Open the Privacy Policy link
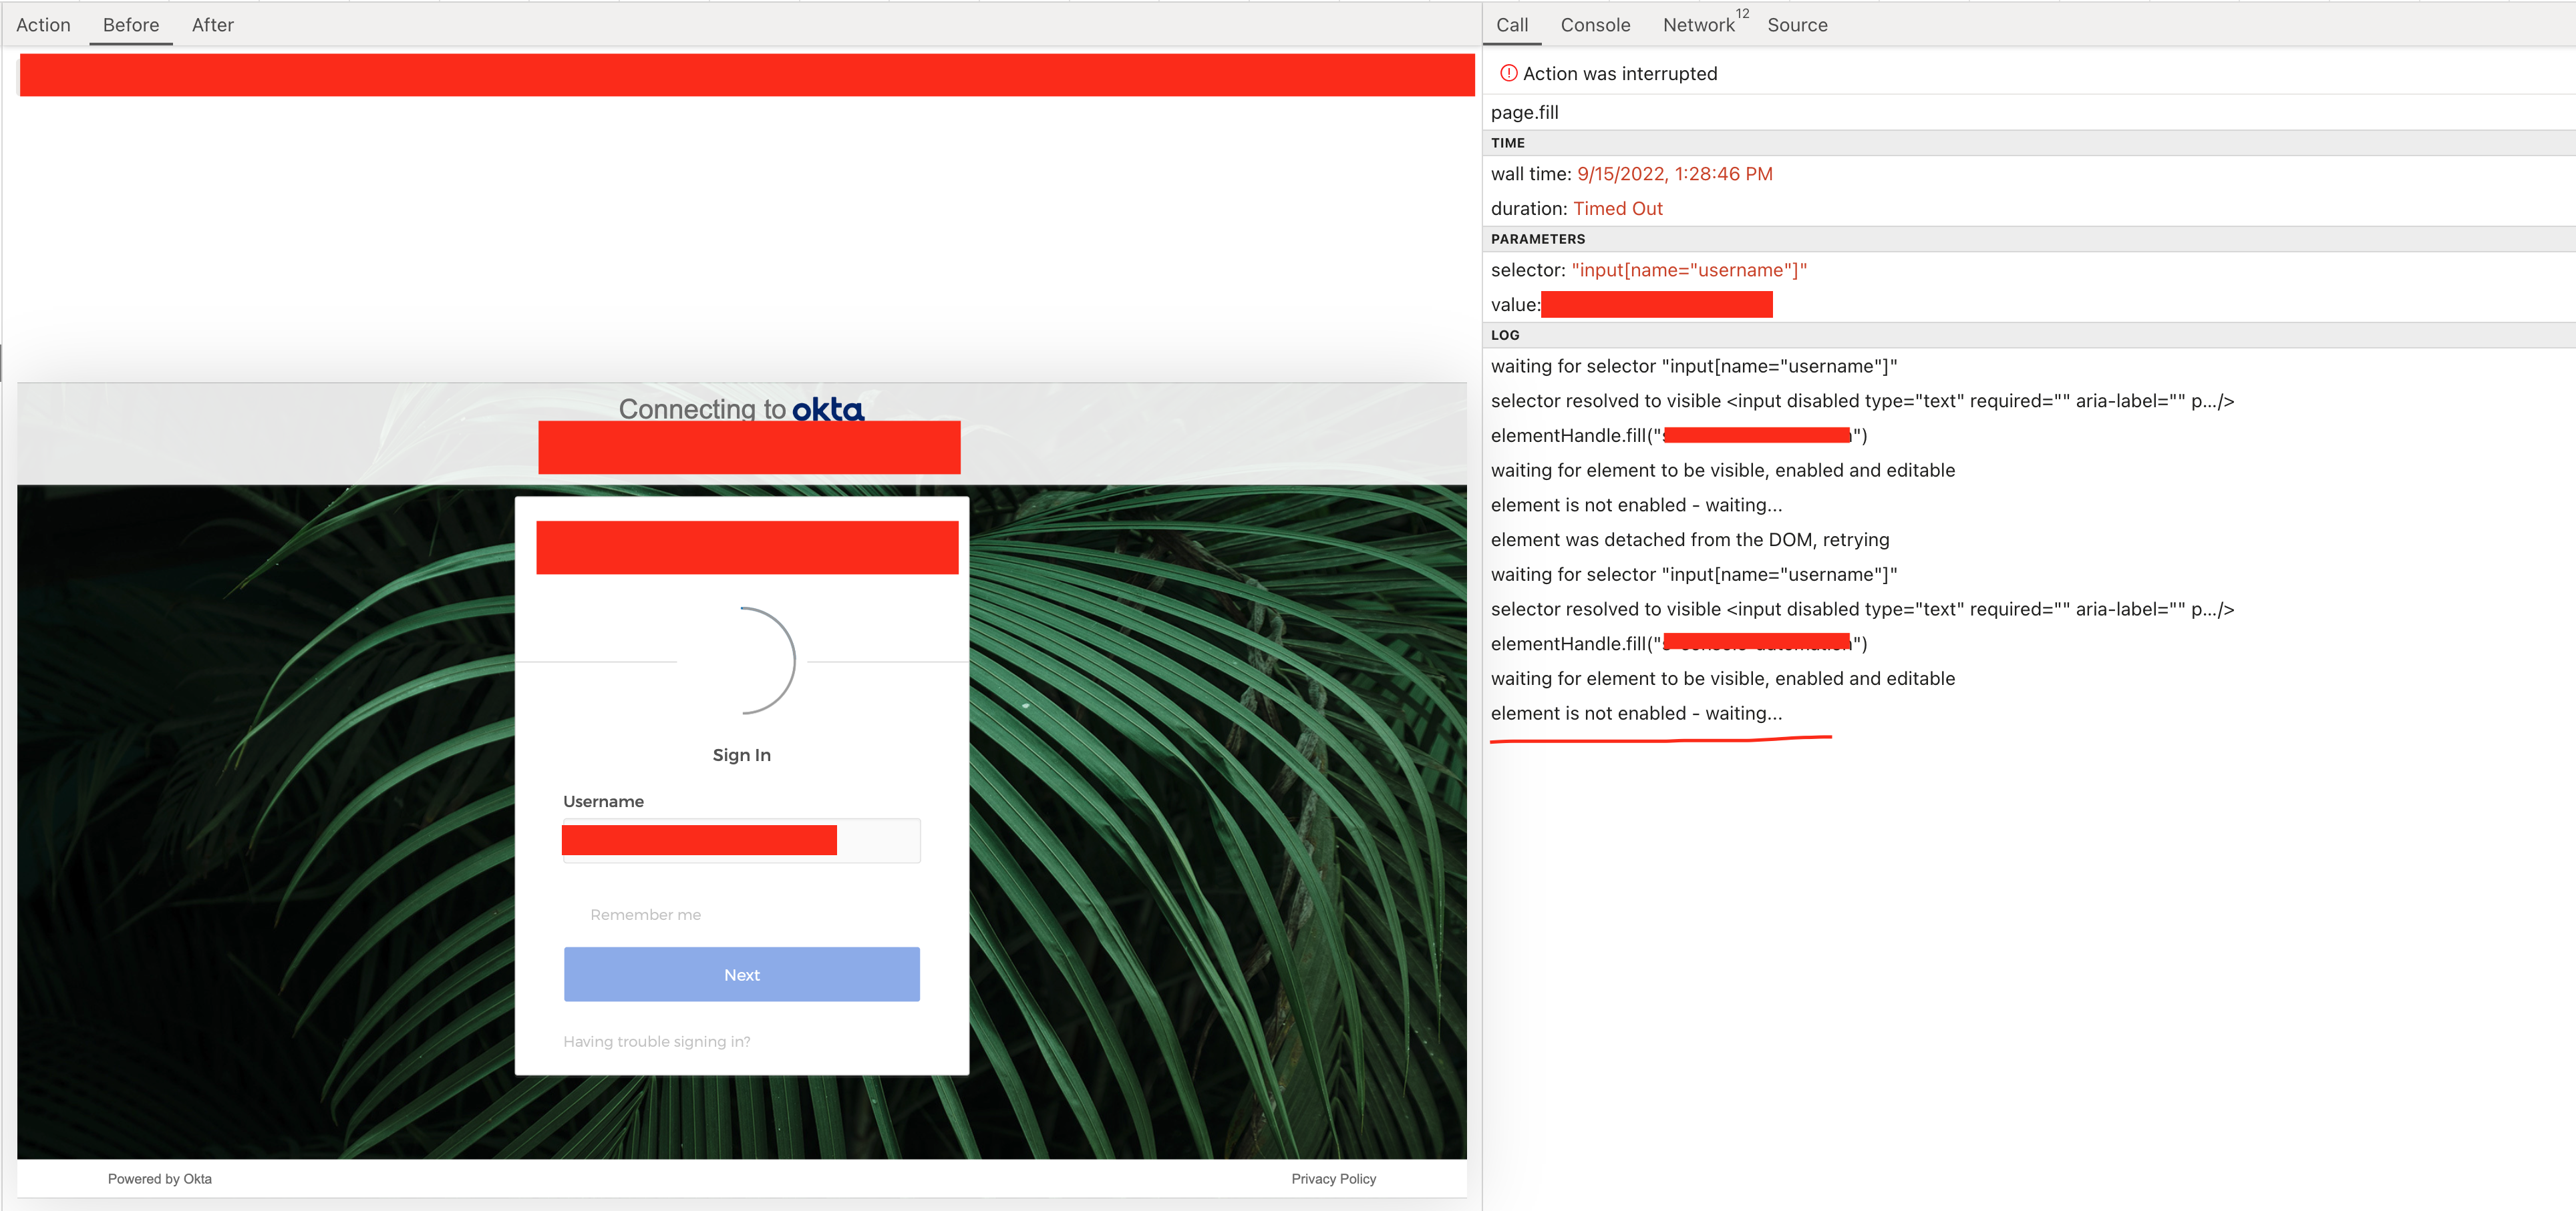 [1334, 1178]
